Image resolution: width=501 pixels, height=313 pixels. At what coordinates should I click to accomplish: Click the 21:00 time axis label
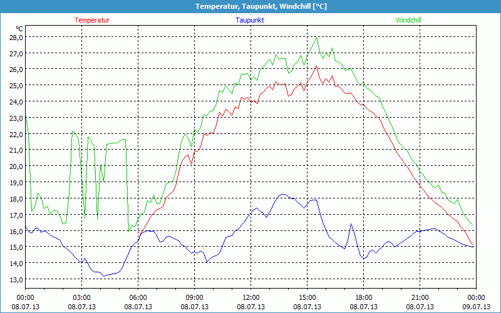(420, 298)
